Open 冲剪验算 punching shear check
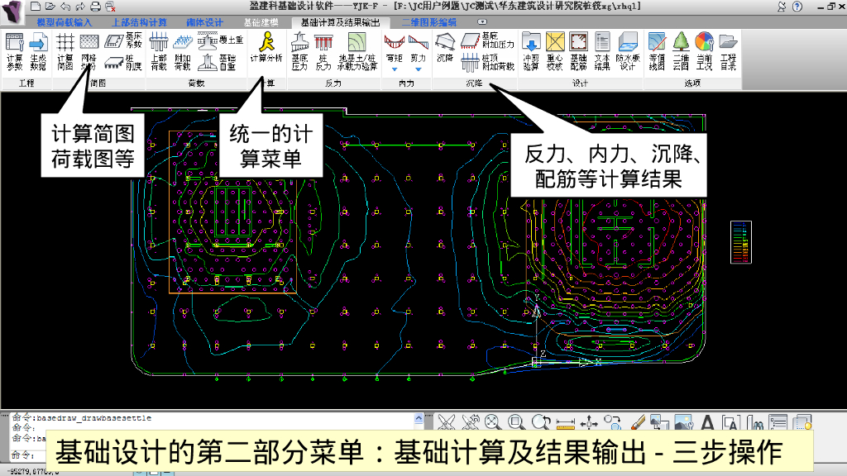This screenshot has width=847, height=476. (531, 52)
